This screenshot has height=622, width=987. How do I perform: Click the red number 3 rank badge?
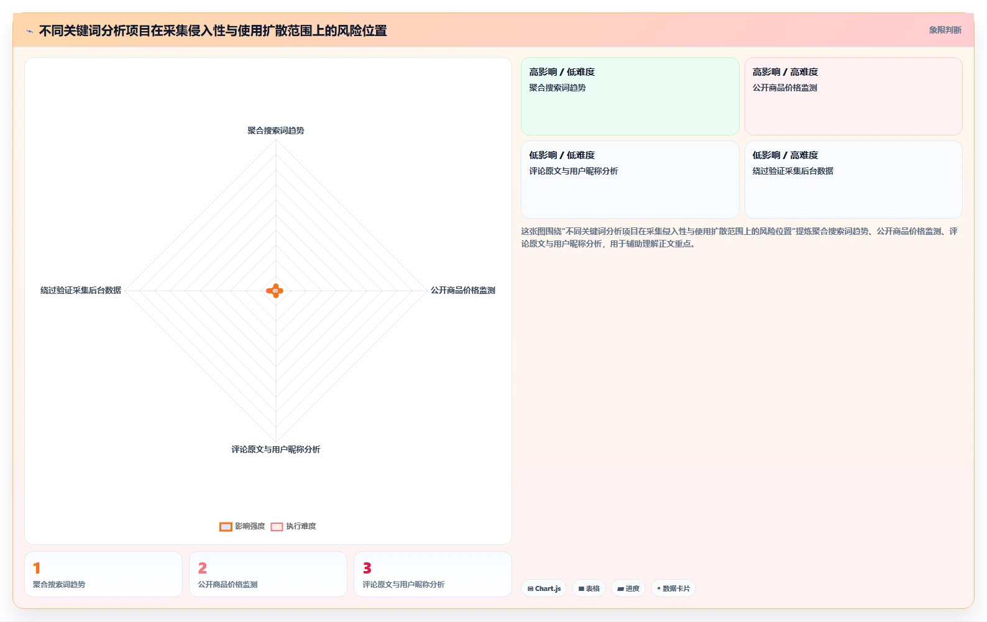pyautogui.click(x=367, y=568)
